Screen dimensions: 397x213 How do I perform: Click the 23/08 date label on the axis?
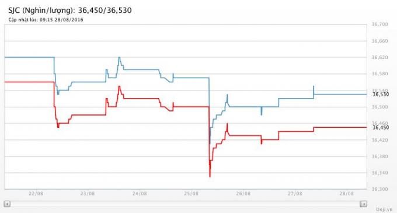click(x=88, y=194)
